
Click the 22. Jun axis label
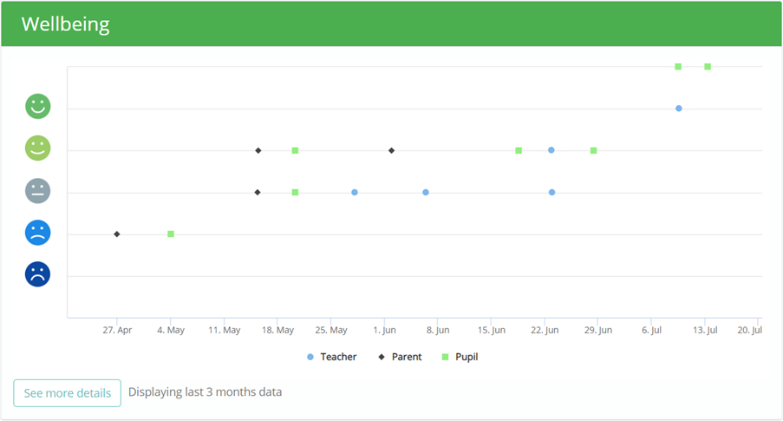[545, 330]
